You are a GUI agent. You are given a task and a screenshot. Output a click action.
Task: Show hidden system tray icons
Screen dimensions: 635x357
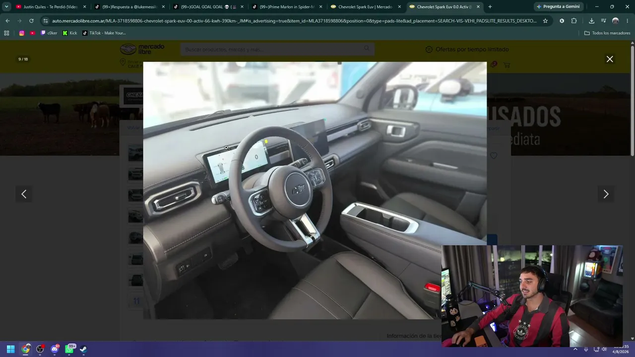(575, 349)
